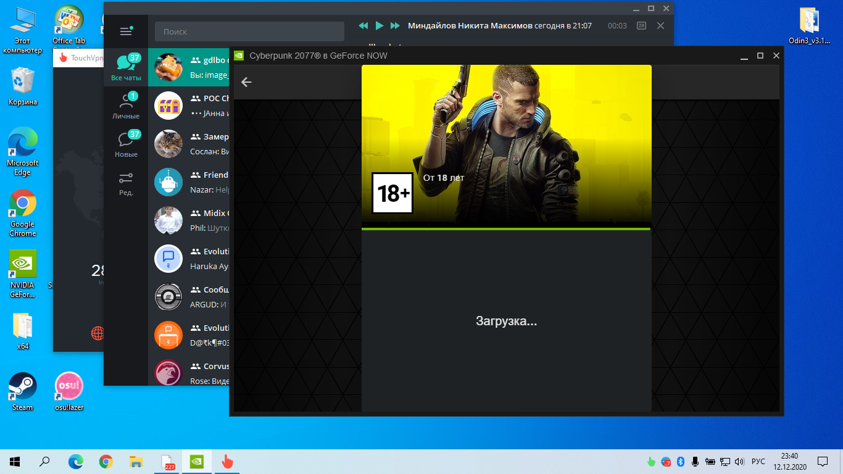Screen dimensions: 843x474
Task: Click the green loading progress bar
Action: (506, 229)
